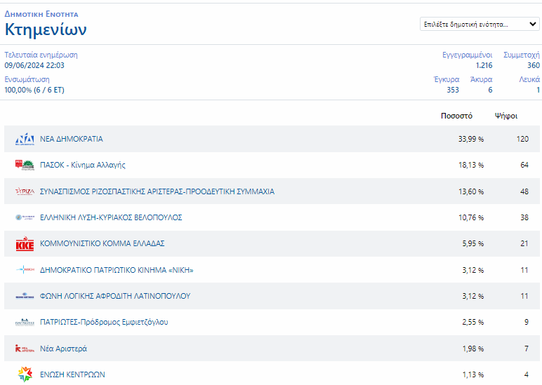Click the ΕΛΛΗΝΙΚΗ ΛΥΣΗ party logo
The height and width of the screenshot is (385, 542).
tap(25, 217)
